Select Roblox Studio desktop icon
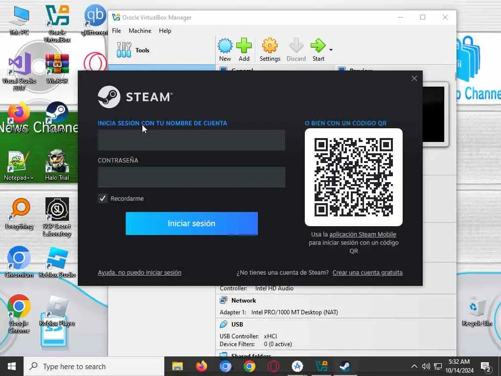The height and width of the screenshot is (376, 501). 57,261
